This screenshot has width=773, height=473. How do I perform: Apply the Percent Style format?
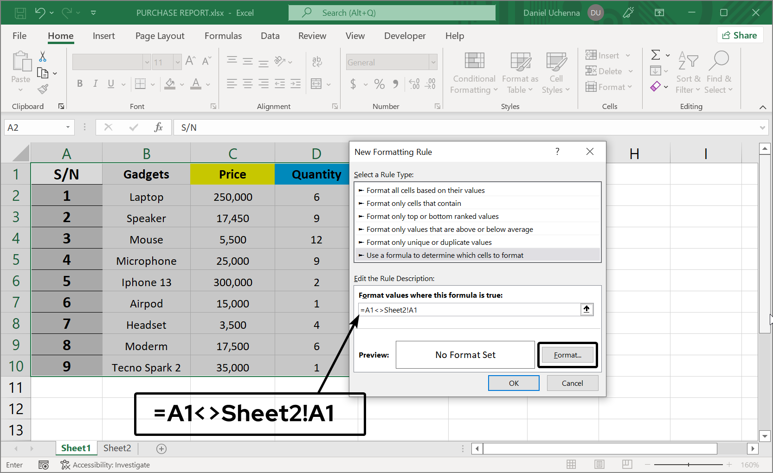pyautogui.click(x=379, y=84)
